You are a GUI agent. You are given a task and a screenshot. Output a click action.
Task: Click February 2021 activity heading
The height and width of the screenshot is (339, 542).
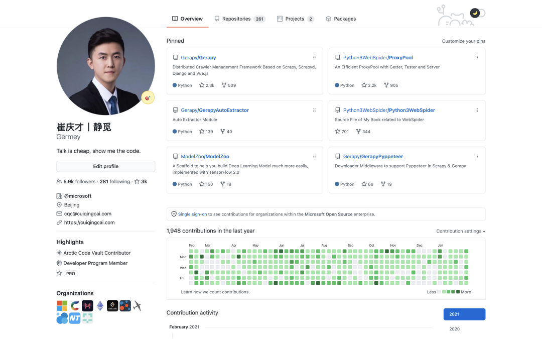184,327
